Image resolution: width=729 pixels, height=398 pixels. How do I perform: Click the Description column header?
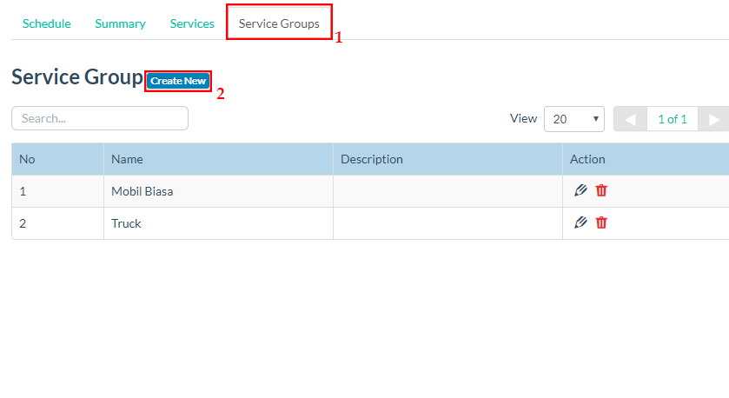pyautogui.click(x=372, y=159)
